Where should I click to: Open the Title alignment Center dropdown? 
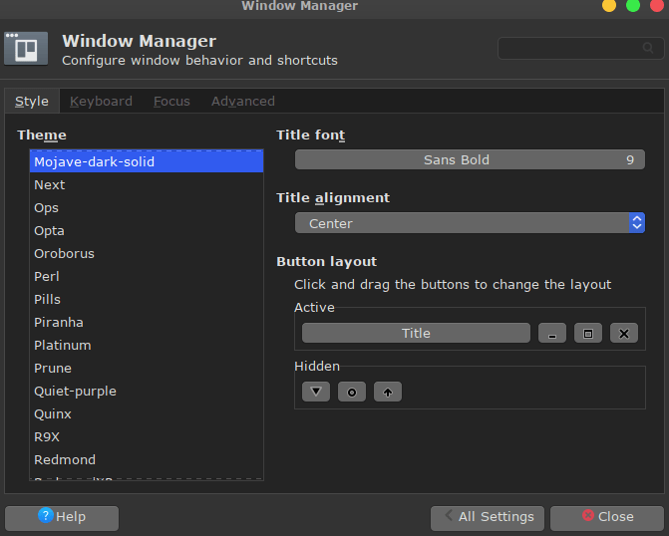point(470,223)
